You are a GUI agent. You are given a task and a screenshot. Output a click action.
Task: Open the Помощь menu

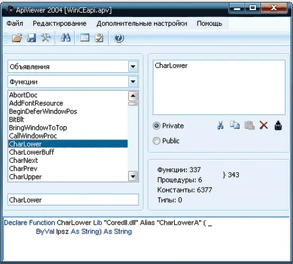click(209, 24)
